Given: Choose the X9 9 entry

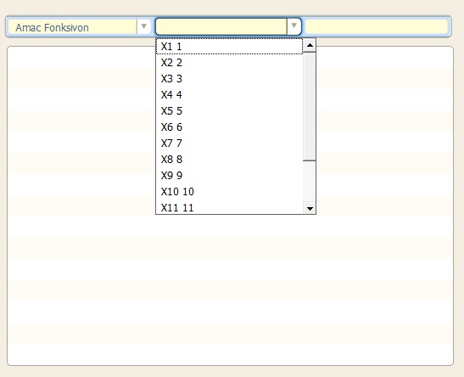Looking at the screenshot, I should (x=229, y=176).
